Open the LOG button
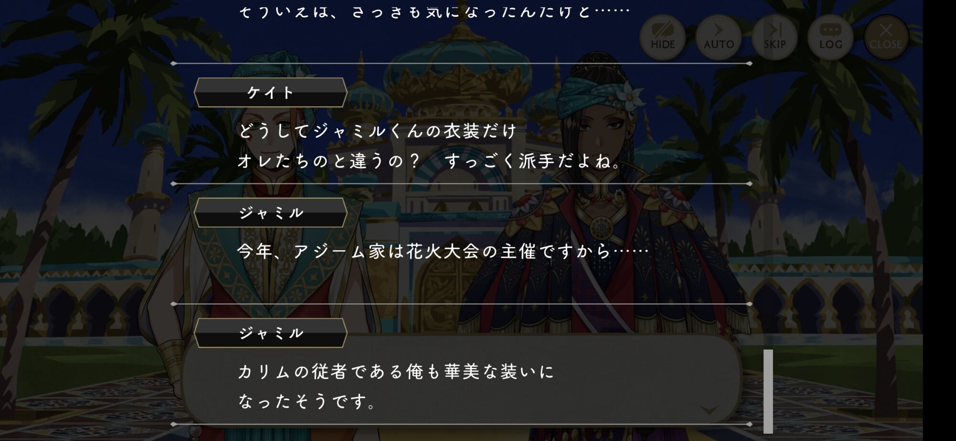This screenshot has height=441, width=956. [x=830, y=37]
